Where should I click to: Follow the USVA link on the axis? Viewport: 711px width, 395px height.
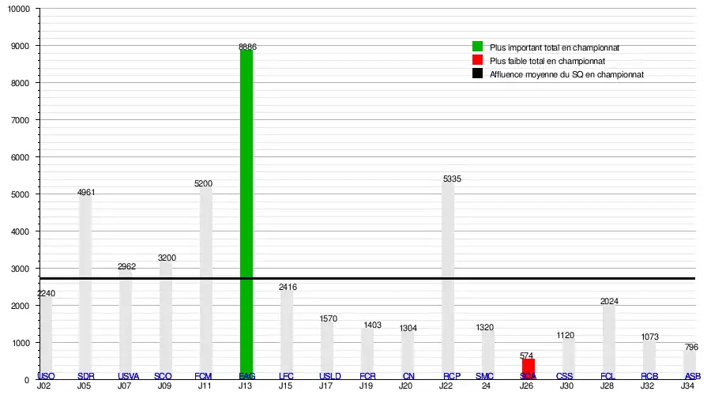[x=128, y=376]
